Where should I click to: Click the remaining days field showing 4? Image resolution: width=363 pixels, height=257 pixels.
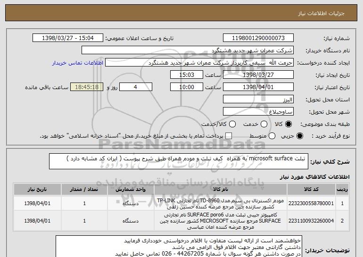(x=136, y=87)
